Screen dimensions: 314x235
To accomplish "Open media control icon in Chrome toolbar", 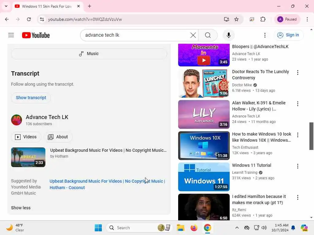I will 252,19.
